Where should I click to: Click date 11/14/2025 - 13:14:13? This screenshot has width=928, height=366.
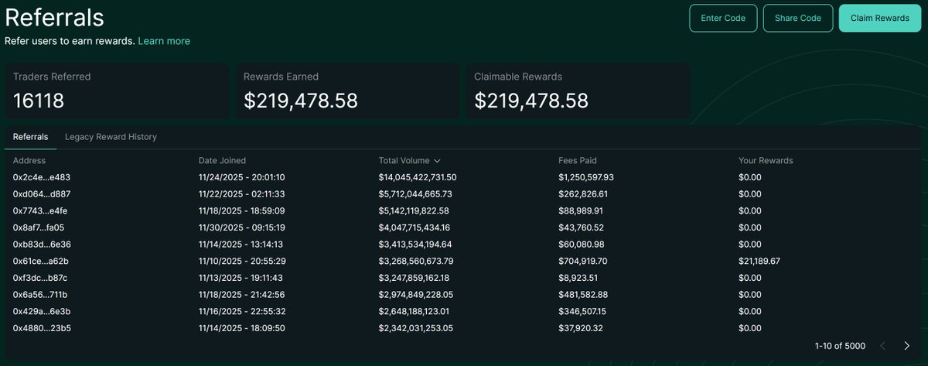[x=241, y=245]
